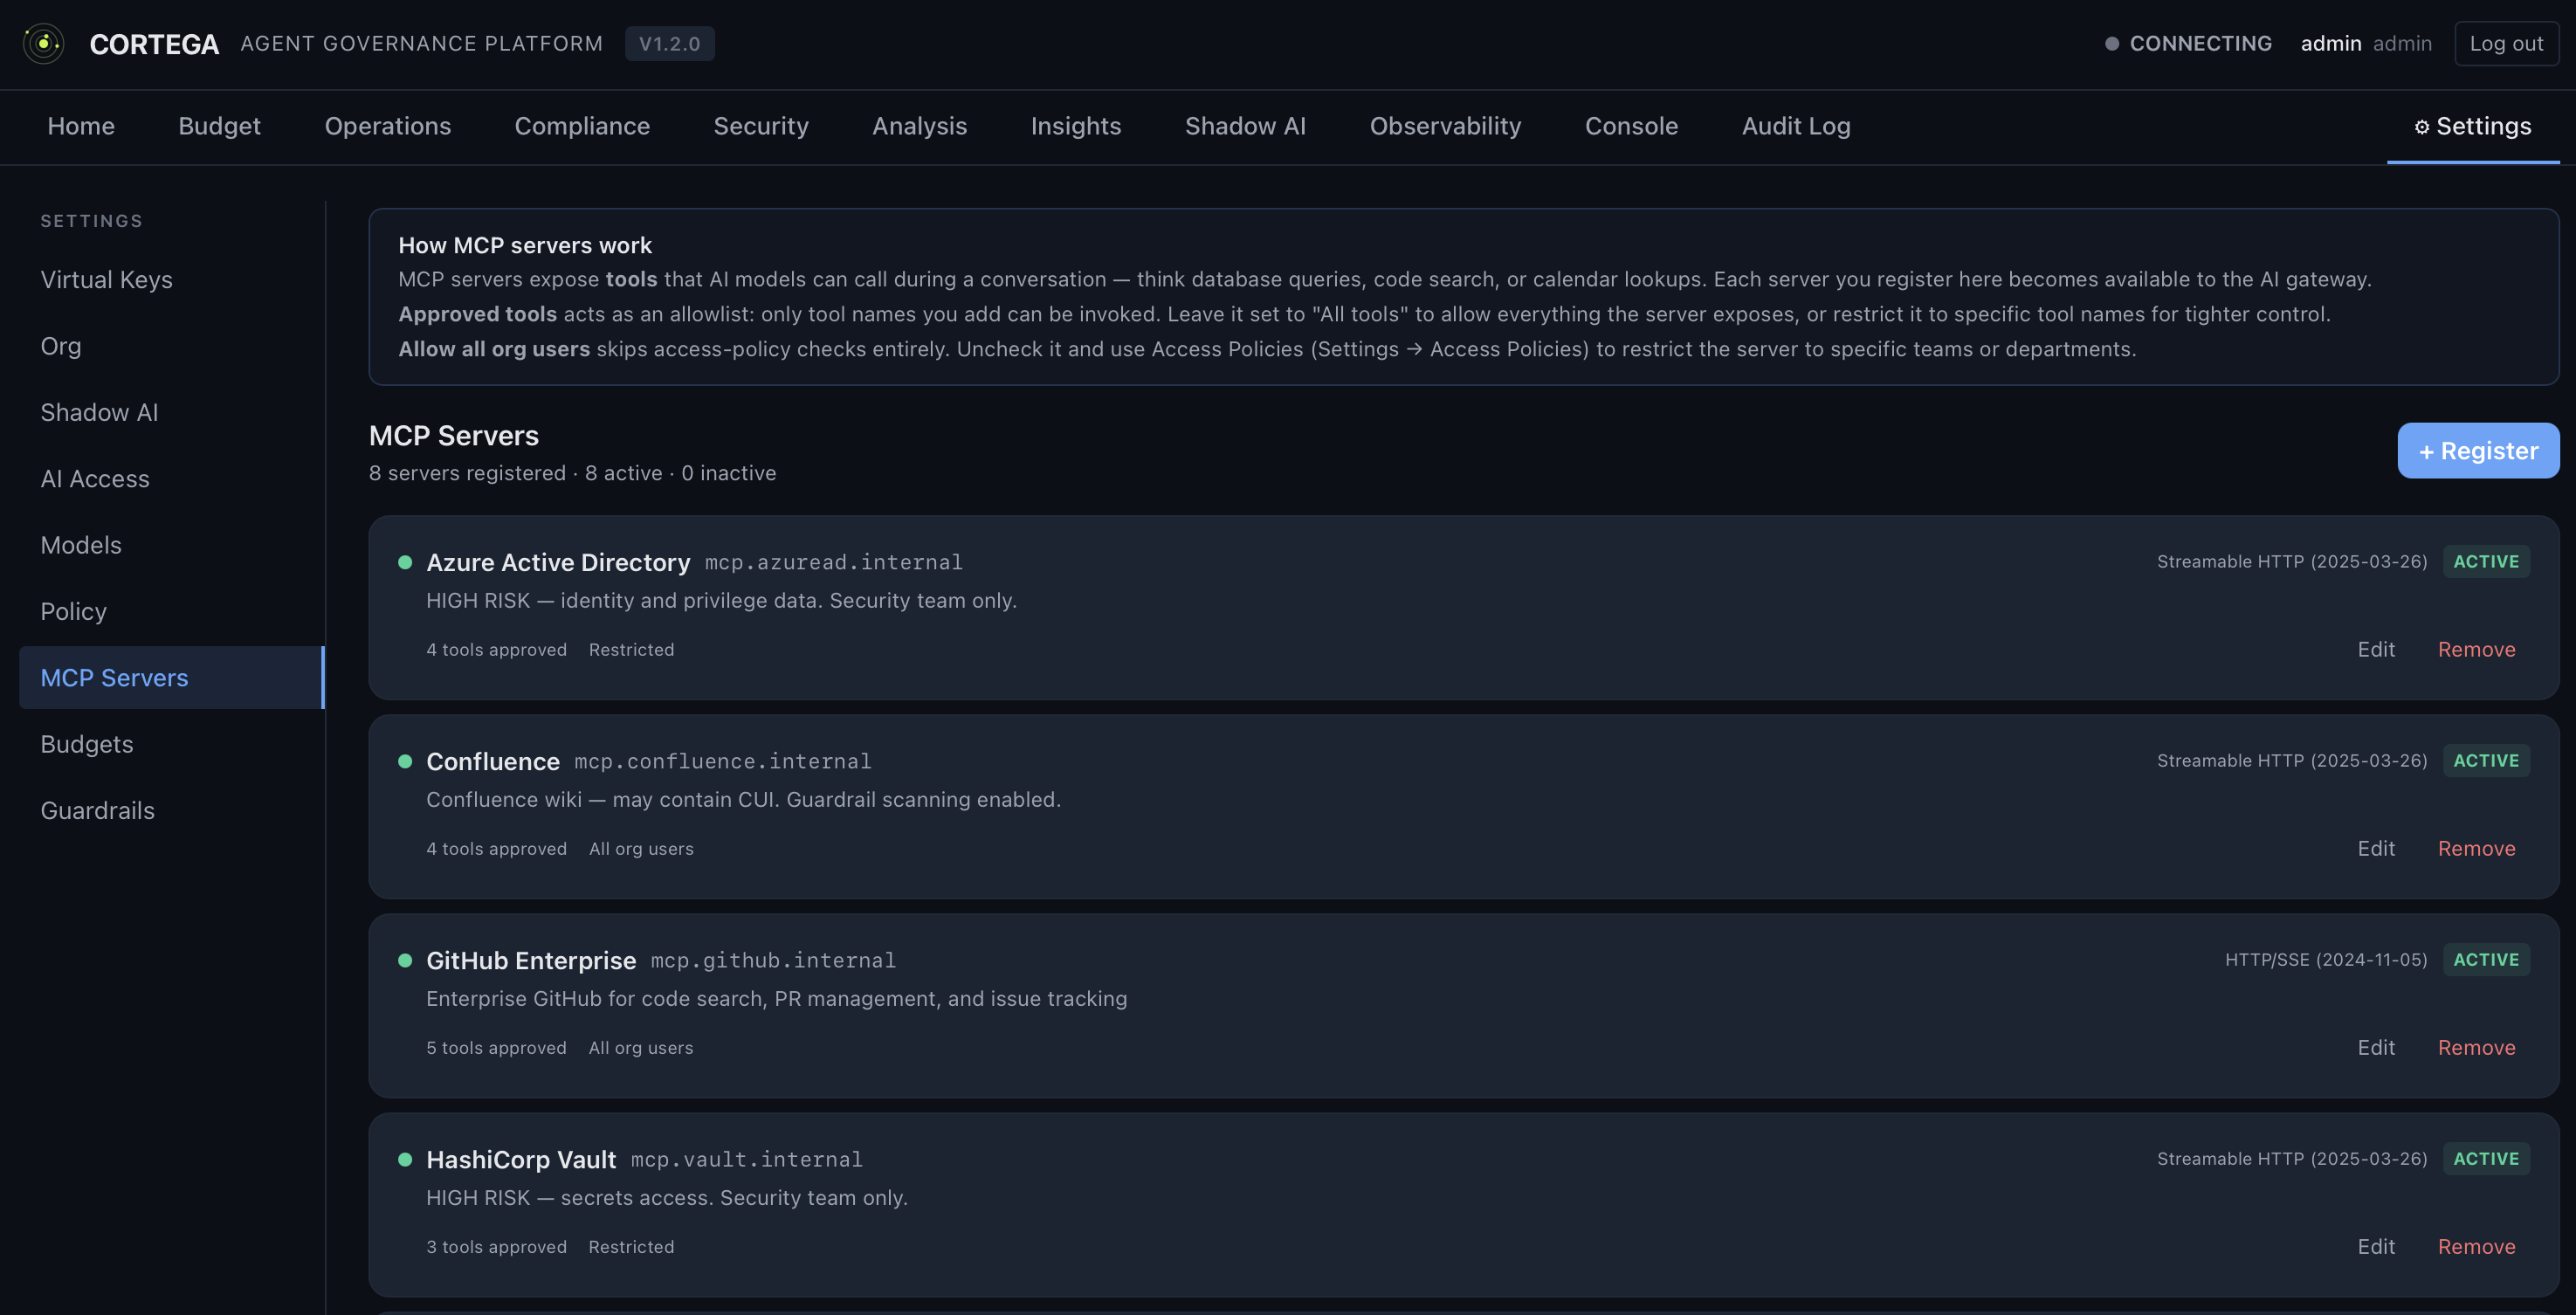Image resolution: width=2576 pixels, height=1315 pixels.
Task: Click the ACTIVE badge for GitHub Enterprise
Action: click(2486, 960)
